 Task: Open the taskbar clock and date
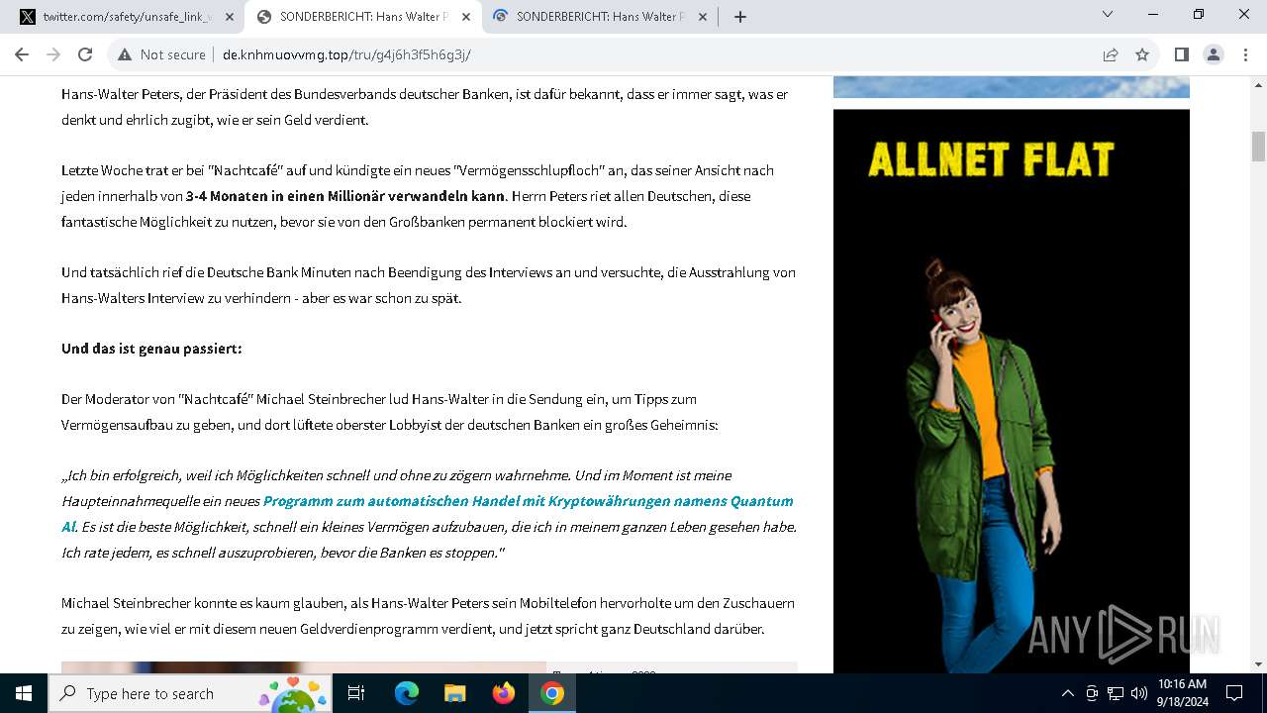click(1182, 693)
